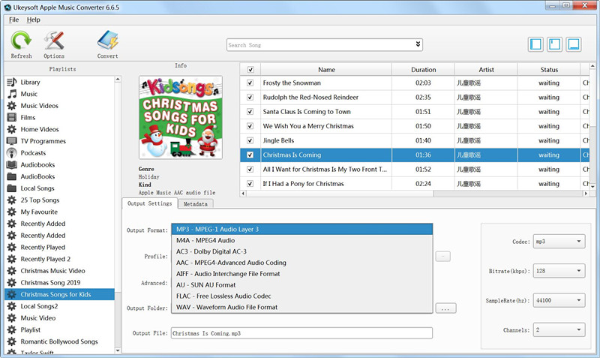Click the gear icon beside Home Videos
This screenshot has width=600, height=358.
click(12, 129)
